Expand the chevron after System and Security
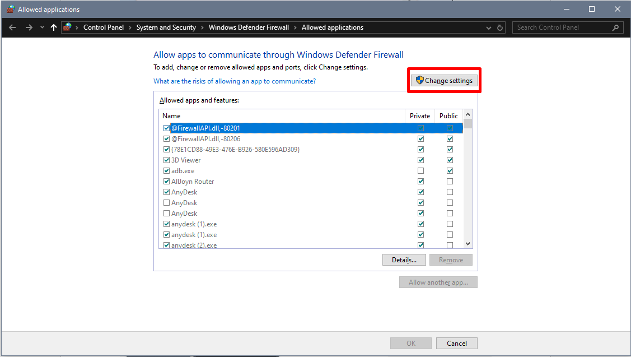The height and width of the screenshot is (357, 631). coord(202,27)
